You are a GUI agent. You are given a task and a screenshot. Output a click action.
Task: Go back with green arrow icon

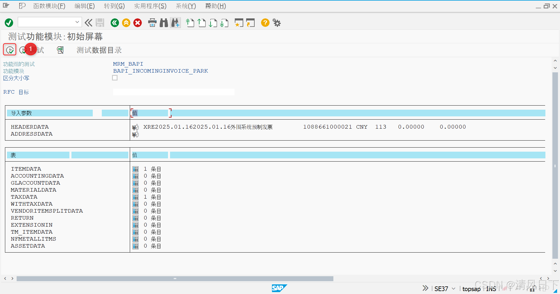[115, 22]
